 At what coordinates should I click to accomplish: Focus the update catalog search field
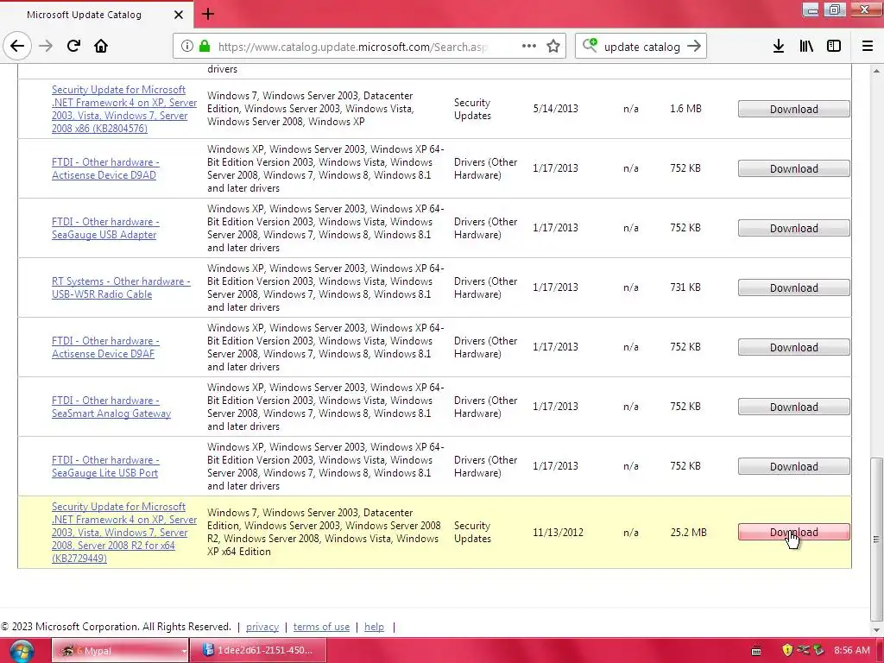click(x=641, y=47)
